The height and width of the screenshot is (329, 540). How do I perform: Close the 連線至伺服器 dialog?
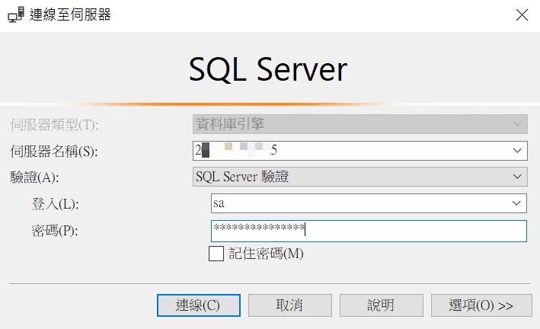[x=522, y=15]
